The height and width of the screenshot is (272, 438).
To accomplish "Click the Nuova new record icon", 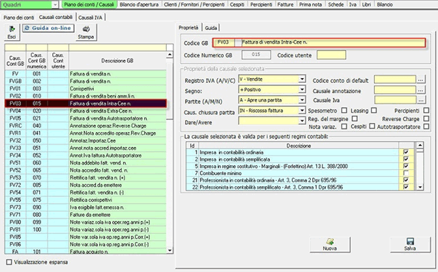I will [x=329, y=241].
